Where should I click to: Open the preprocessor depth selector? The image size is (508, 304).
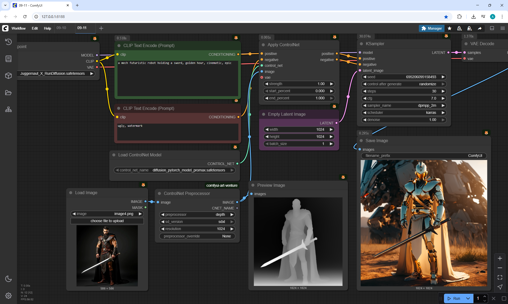click(197, 214)
